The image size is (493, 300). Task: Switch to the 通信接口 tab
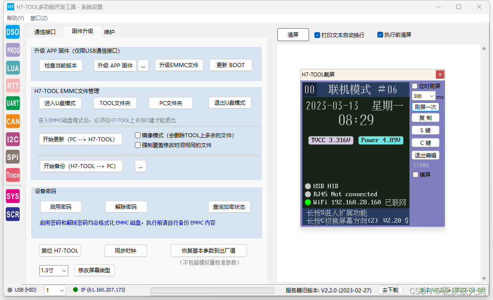pyautogui.click(x=45, y=32)
